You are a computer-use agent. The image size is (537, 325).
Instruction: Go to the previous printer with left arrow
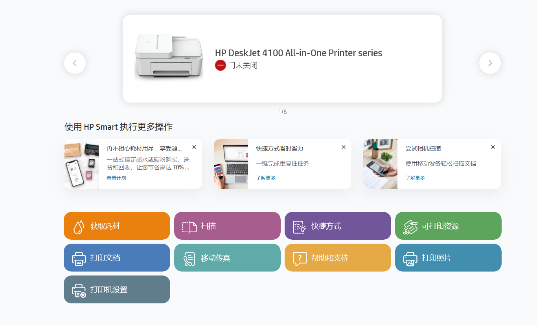click(75, 63)
